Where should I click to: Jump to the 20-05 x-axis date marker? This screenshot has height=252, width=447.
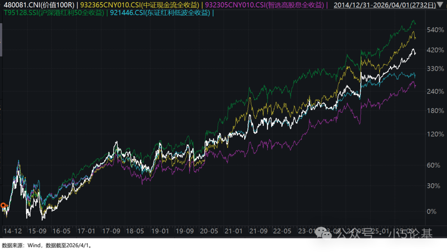209,230
